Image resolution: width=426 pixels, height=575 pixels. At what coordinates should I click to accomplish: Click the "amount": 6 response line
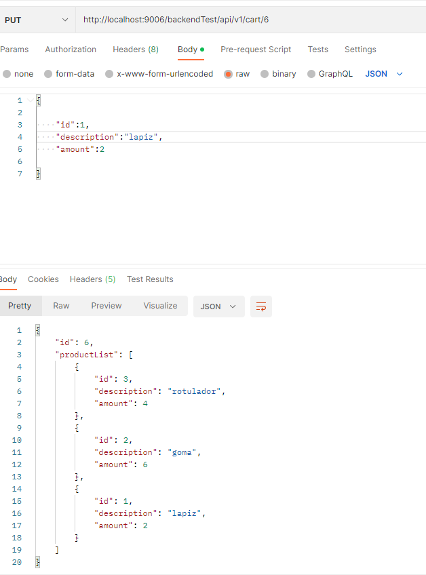(121, 464)
